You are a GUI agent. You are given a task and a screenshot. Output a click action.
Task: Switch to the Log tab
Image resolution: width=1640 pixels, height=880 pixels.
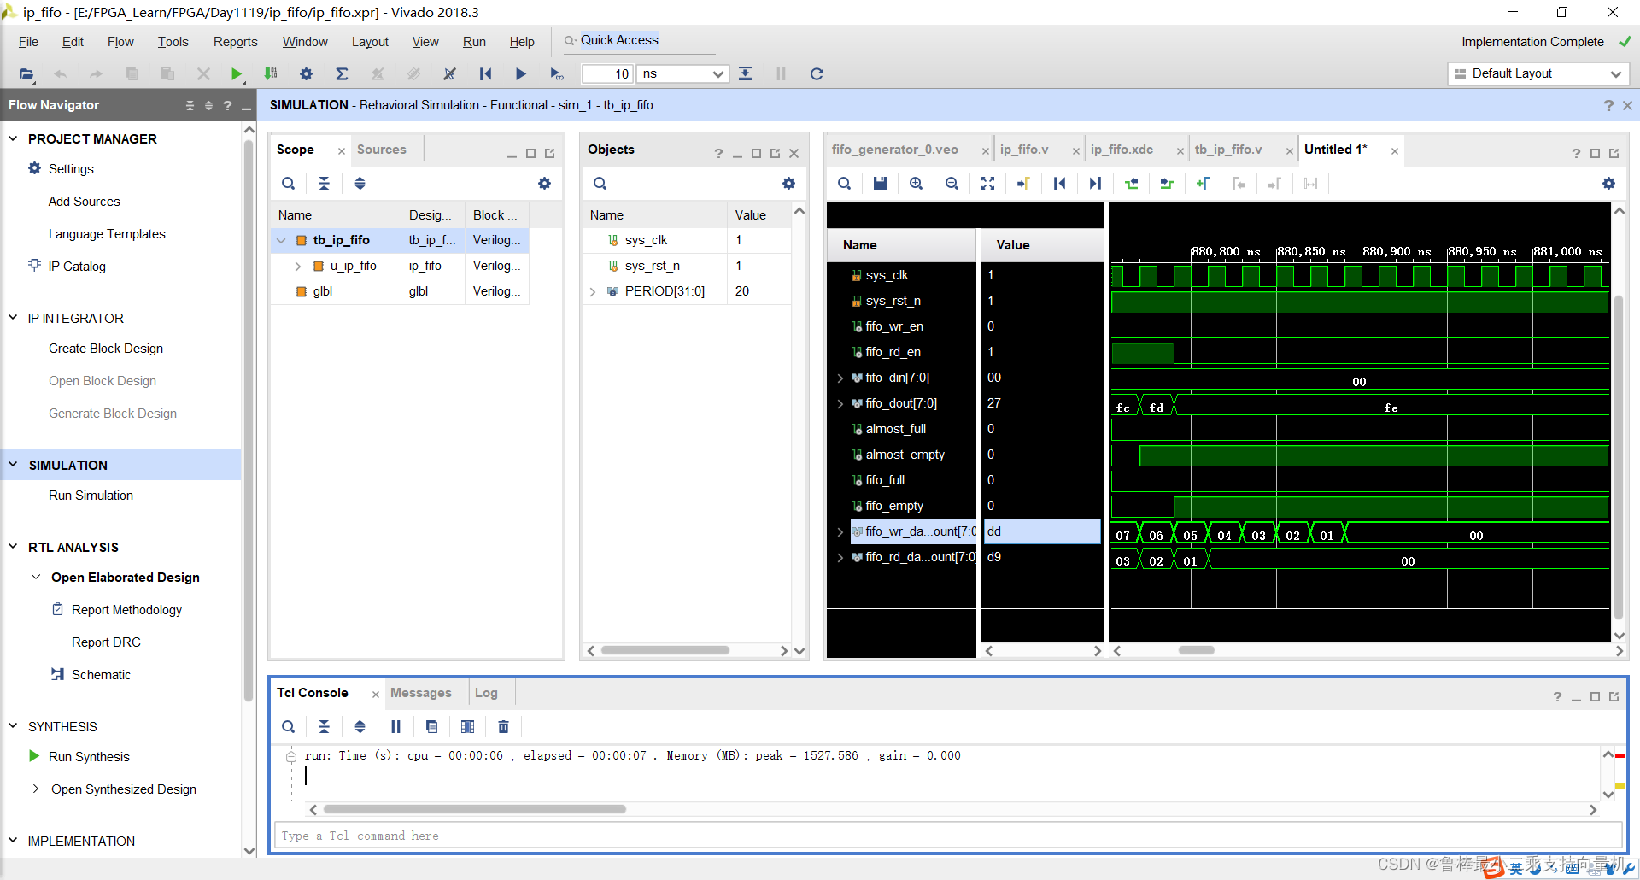486,693
